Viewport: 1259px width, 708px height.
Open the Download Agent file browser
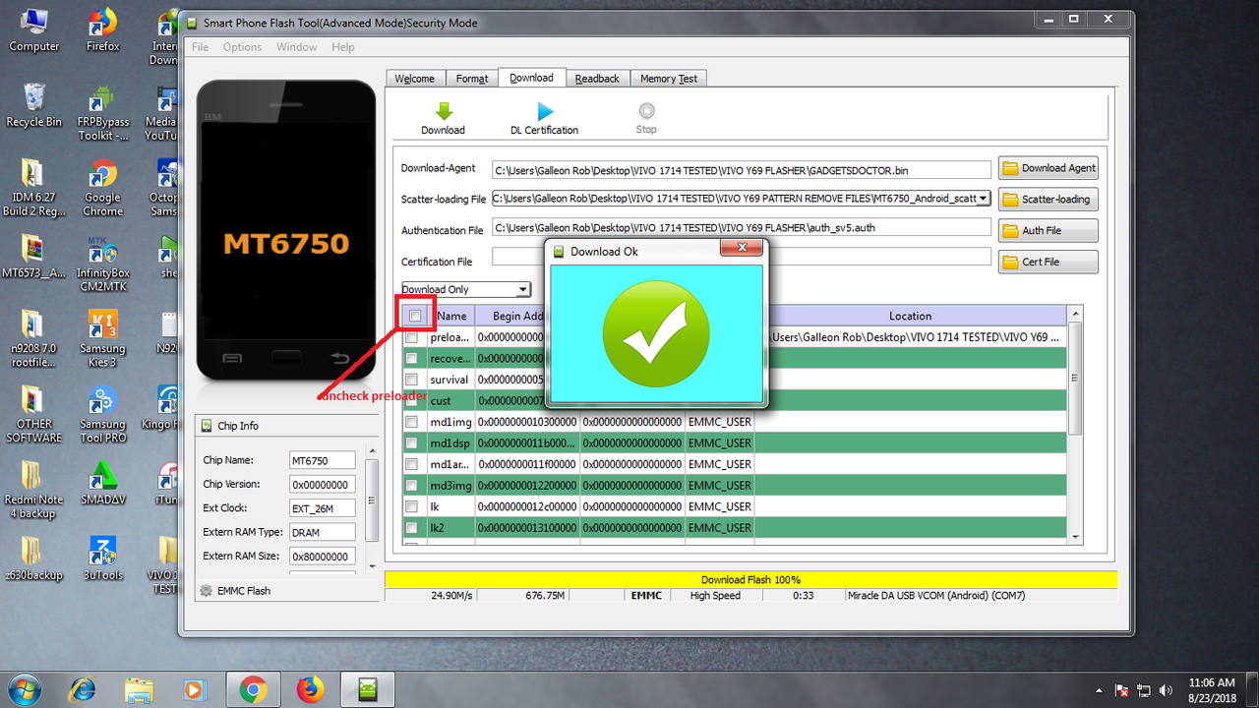[1048, 168]
